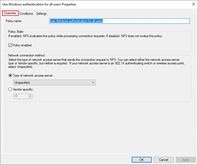Click the dropdown arrow of server type combo
Image resolution: width=198 pixels, height=165 pixels.
click(93, 82)
